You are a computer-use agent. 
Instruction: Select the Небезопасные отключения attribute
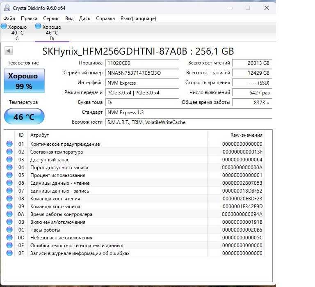click(61, 238)
